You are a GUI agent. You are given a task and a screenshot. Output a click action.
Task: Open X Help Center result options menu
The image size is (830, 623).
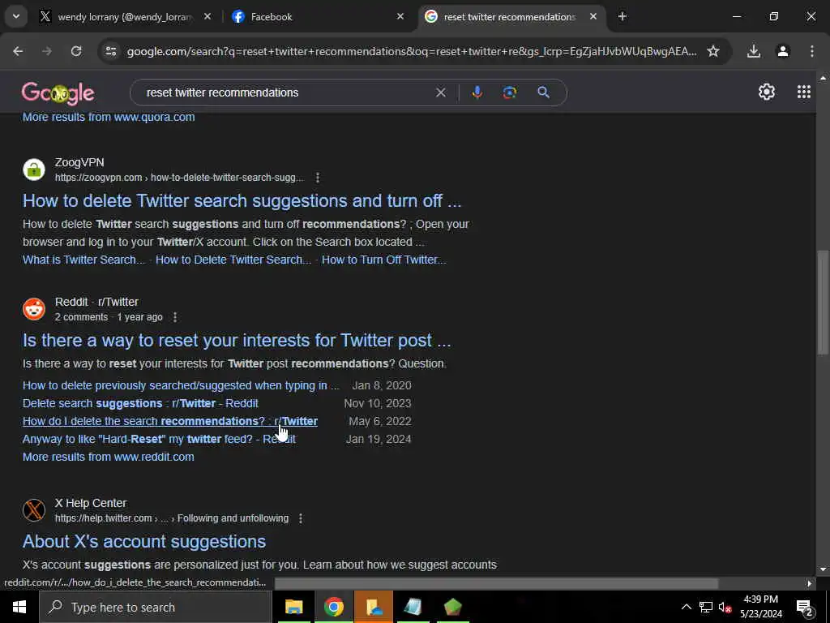300,518
